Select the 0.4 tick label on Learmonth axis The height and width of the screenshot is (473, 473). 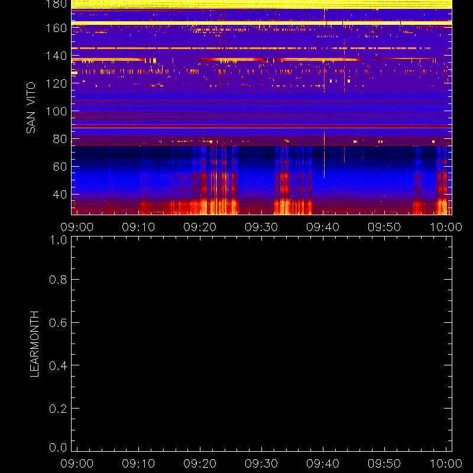pyautogui.click(x=58, y=365)
